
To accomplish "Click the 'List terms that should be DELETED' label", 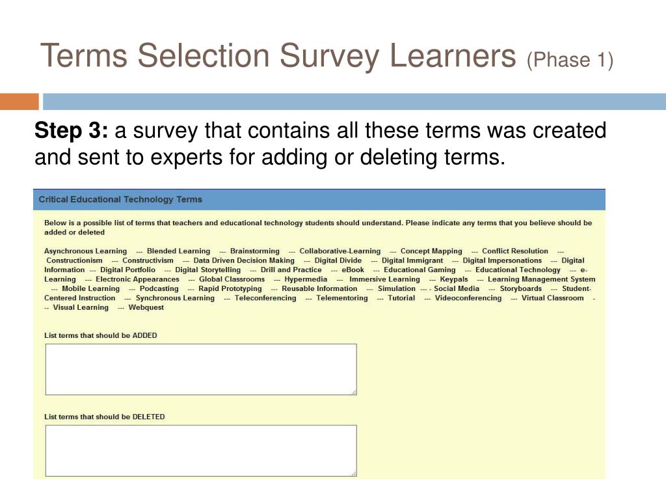I will click(x=105, y=417).
